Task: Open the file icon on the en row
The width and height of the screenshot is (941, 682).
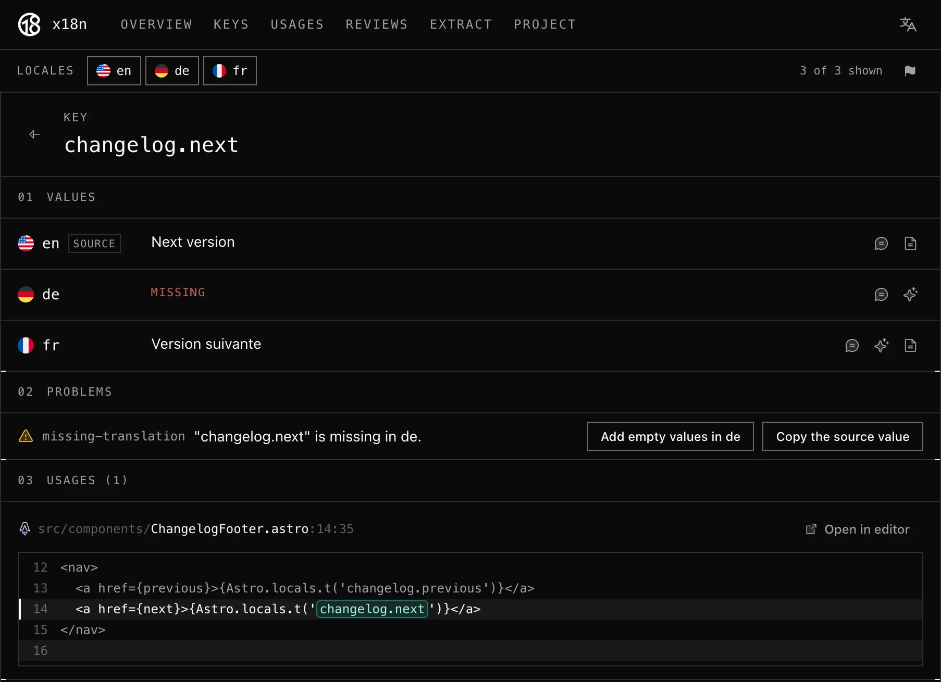Action: pos(910,244)
